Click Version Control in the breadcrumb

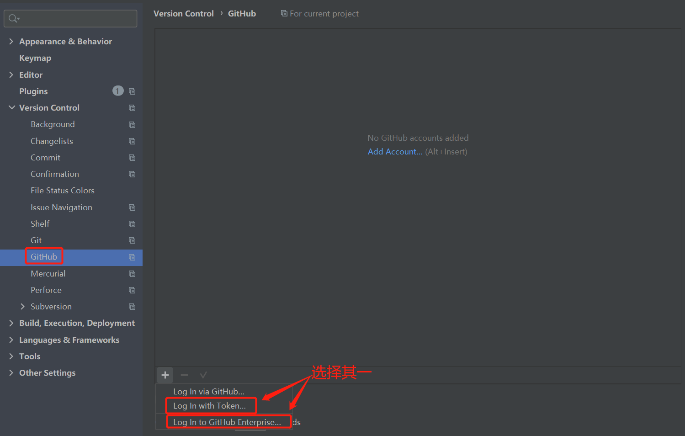coord(184,14)
